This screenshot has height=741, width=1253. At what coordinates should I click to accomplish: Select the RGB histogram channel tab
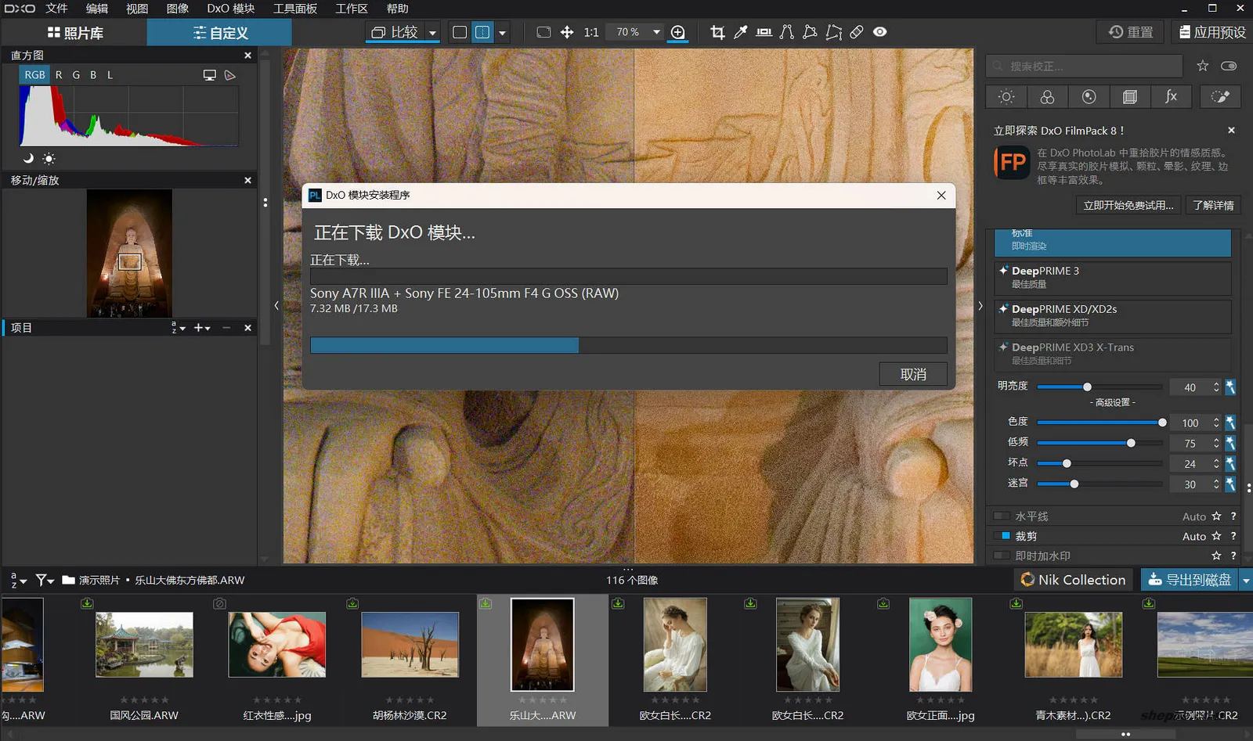(x=34, y=75)
